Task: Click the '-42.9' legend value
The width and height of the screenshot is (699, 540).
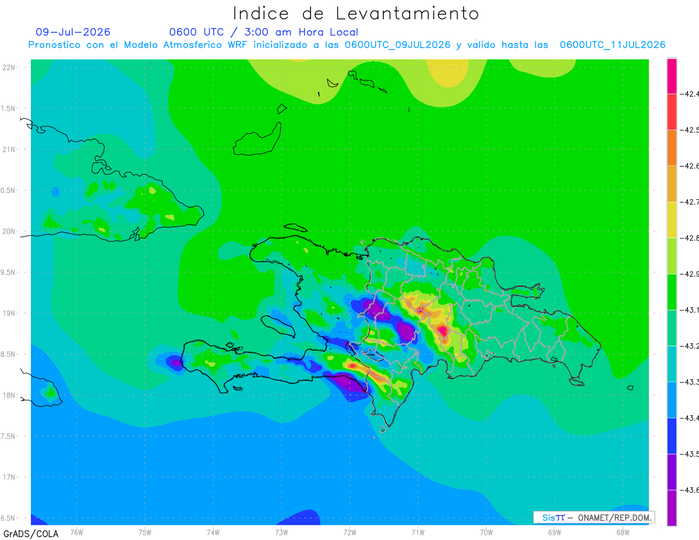Action: coord(690,274)
